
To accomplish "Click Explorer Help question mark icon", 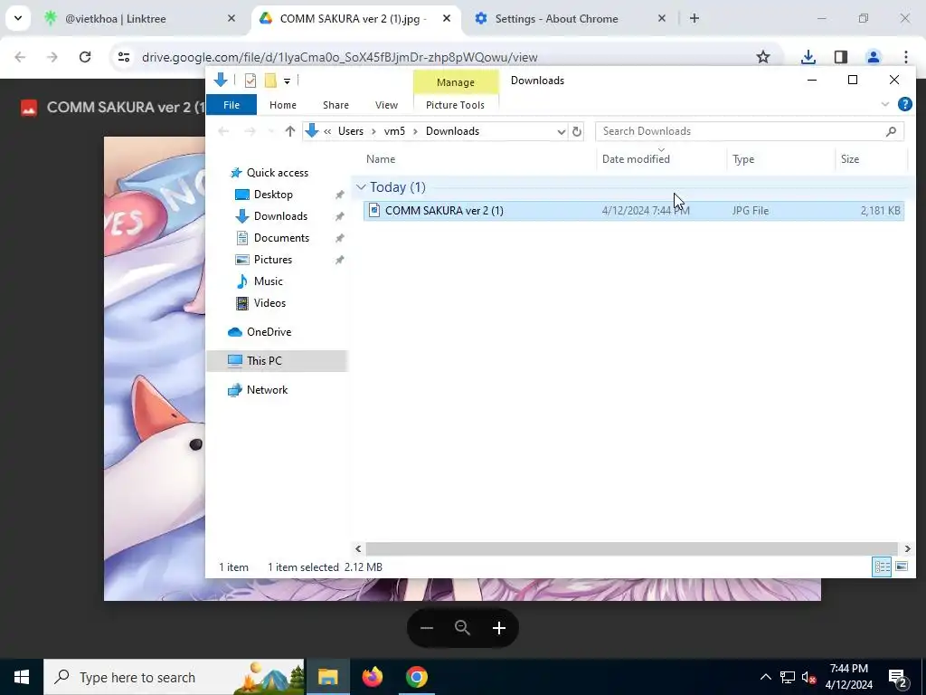I will click(904, 105).
